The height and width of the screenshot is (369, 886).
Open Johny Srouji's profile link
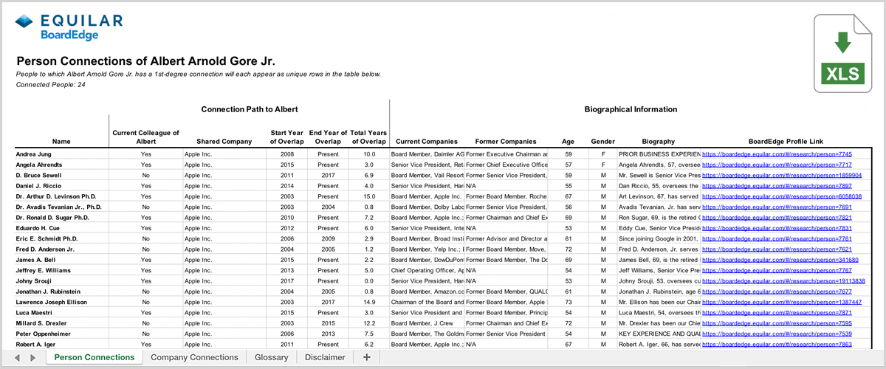pos(783,281)
